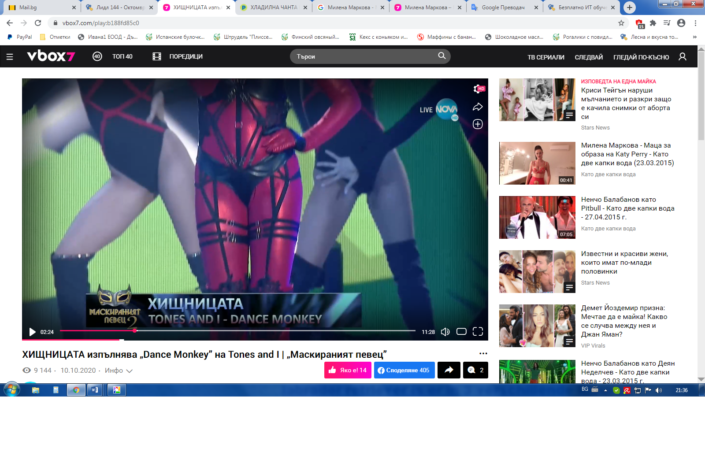Viewport: 705px width, 467px height.
Task: Open ТВ СЕРИАЛИ menu
Action: pos(546,57)
